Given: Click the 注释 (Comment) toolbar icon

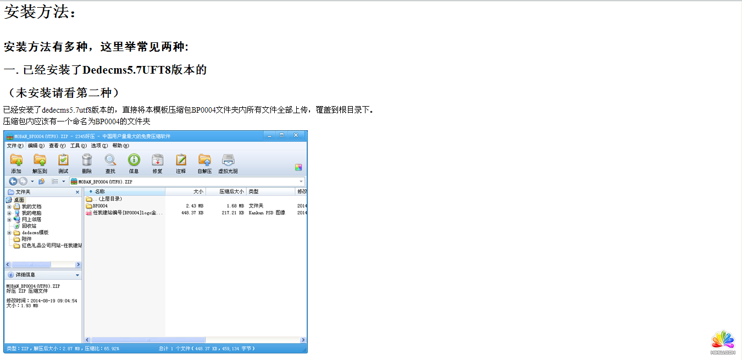Looking at the screenshot, I should (182, 163).
